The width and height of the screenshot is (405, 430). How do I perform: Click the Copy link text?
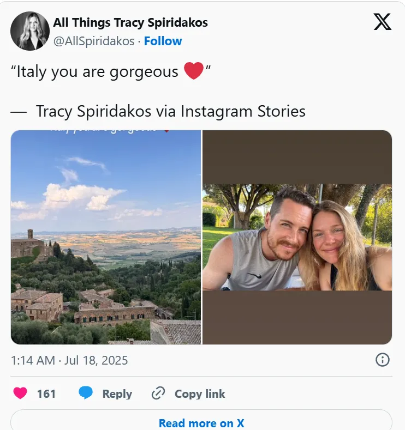200,394
